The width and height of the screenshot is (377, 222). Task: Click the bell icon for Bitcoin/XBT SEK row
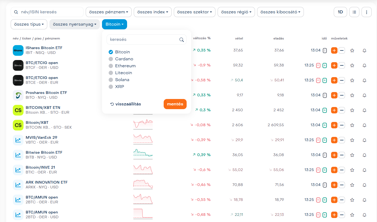click(364, 125)
